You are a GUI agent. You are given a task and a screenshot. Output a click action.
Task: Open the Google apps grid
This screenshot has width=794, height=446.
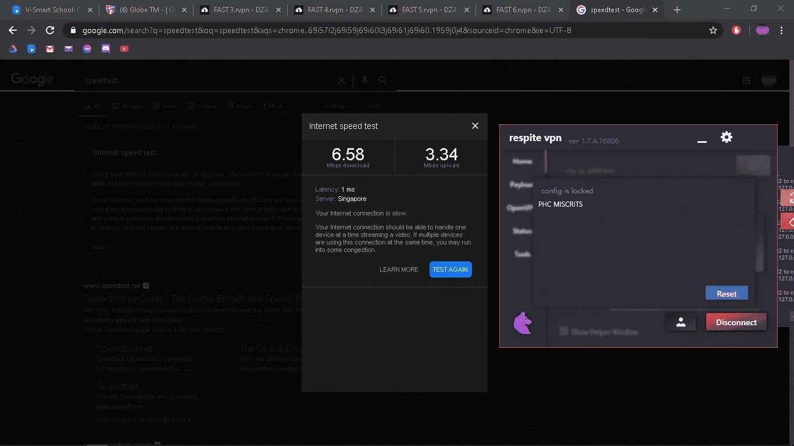746,81
